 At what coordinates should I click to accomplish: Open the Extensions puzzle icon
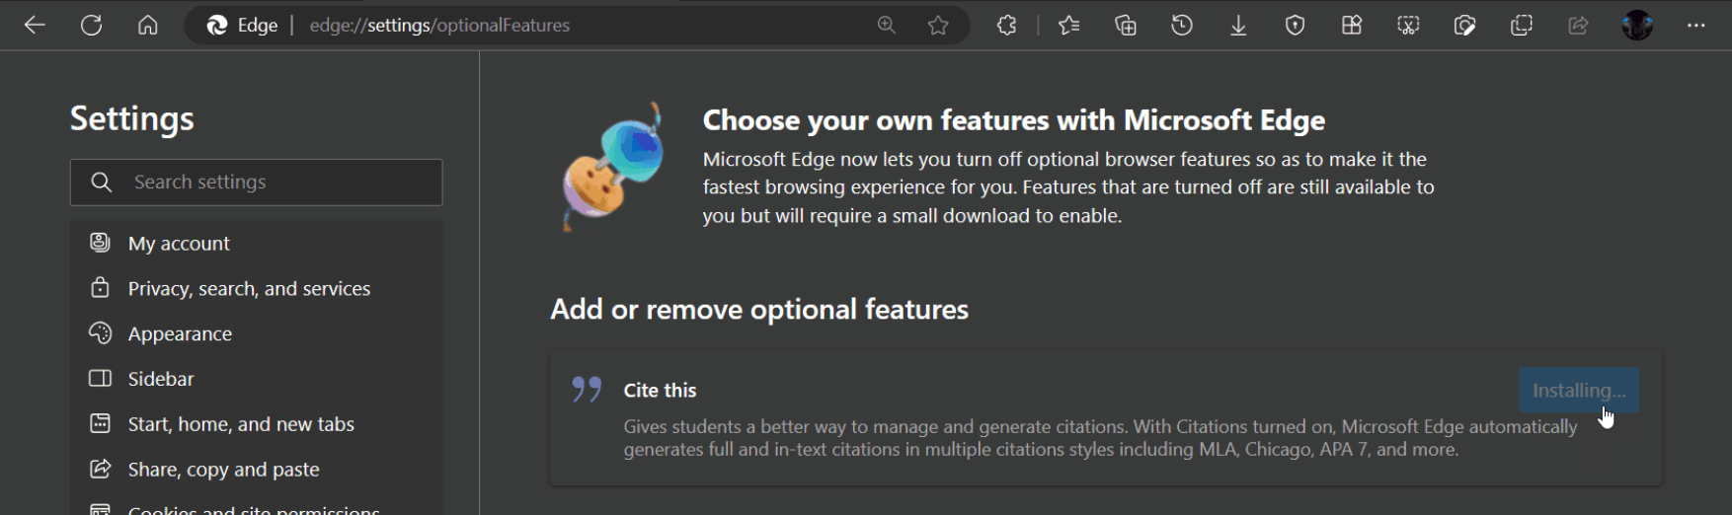pyautogui.click(x=1006, y=26)
